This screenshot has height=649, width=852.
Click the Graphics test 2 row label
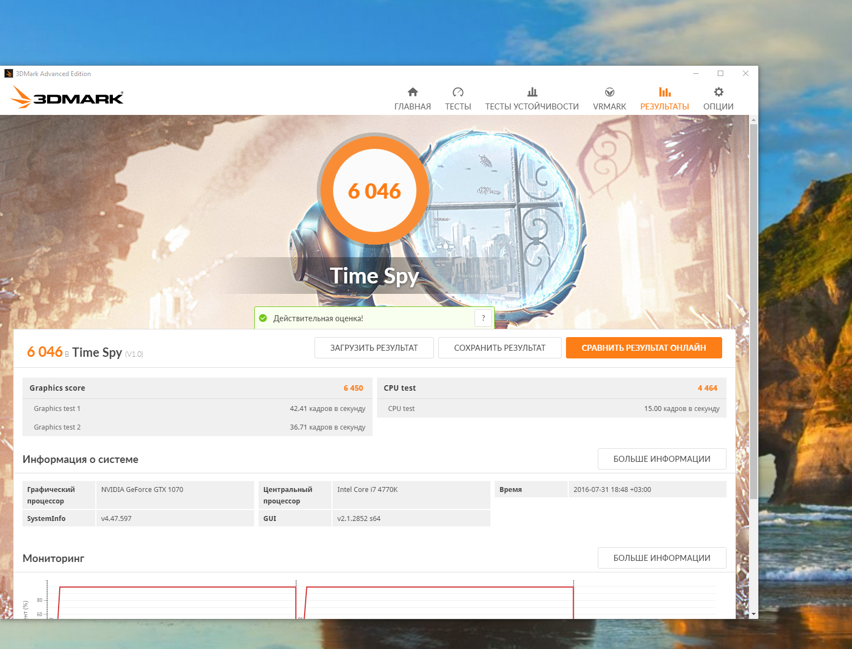[x=57, y=427]
